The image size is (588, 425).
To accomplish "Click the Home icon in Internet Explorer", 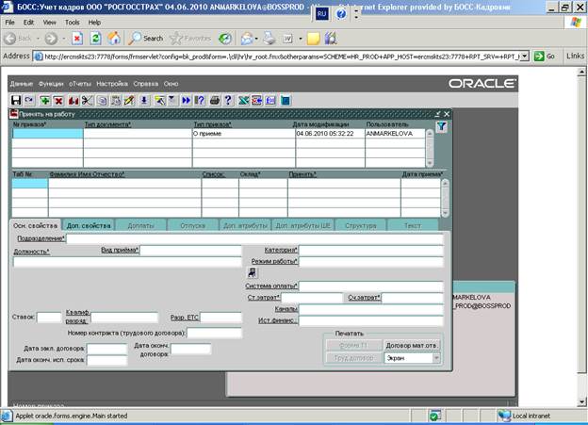I will tap(114, 39).
